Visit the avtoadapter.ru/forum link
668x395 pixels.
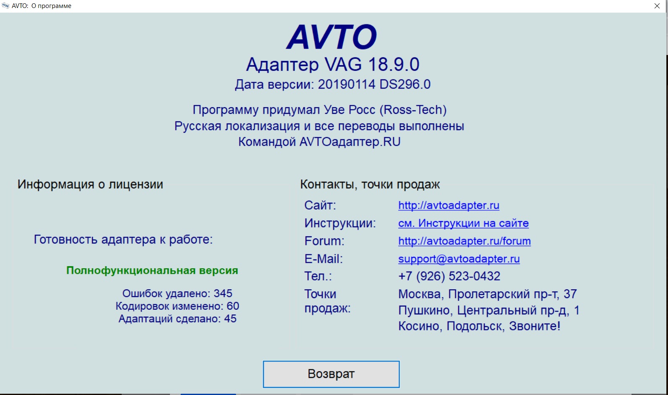(464, 241)
